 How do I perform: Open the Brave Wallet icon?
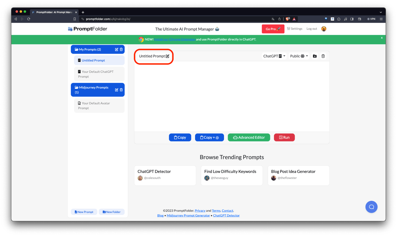(360, 19)
